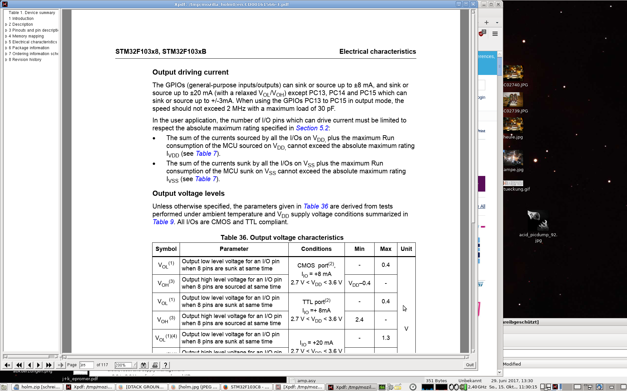Open Xpdf help with the question mark
627x391 pixels.
(166, 365)
